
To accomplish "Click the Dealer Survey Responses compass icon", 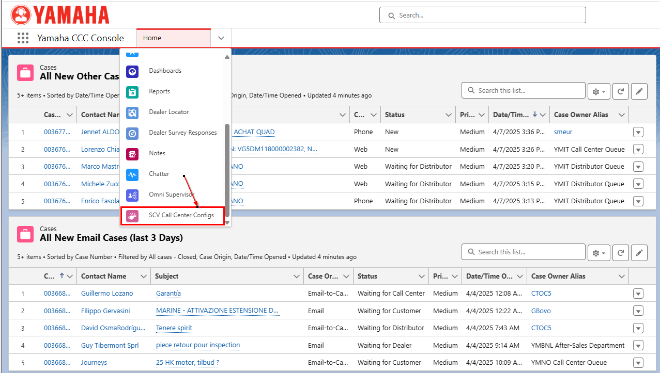I will pos(132,133).
